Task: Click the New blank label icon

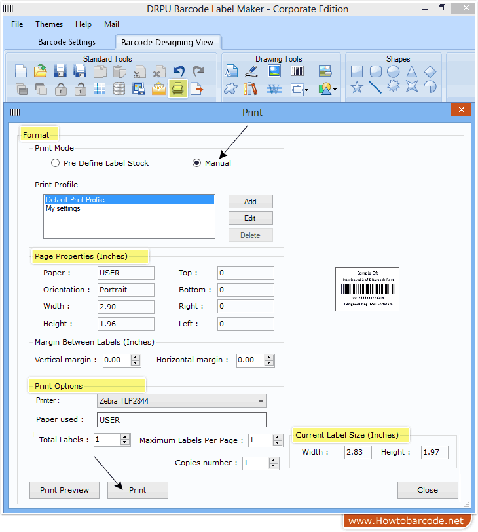Action: tap(21, 71)
